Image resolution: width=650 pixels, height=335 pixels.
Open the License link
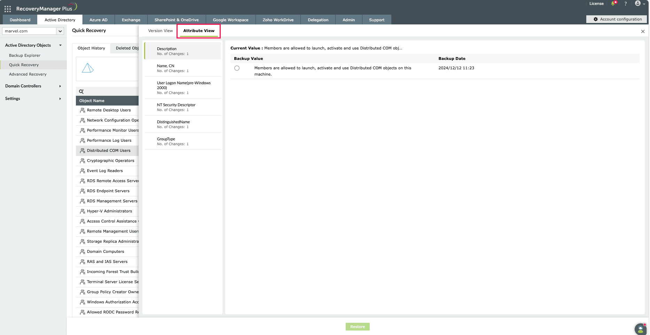596,3
